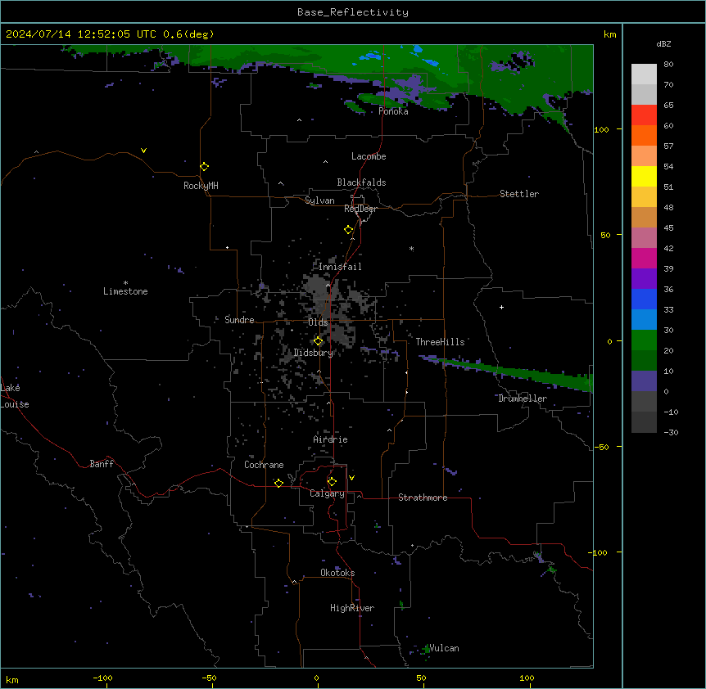
Task: Click the Innisfail city label
Action: (340, 267)
